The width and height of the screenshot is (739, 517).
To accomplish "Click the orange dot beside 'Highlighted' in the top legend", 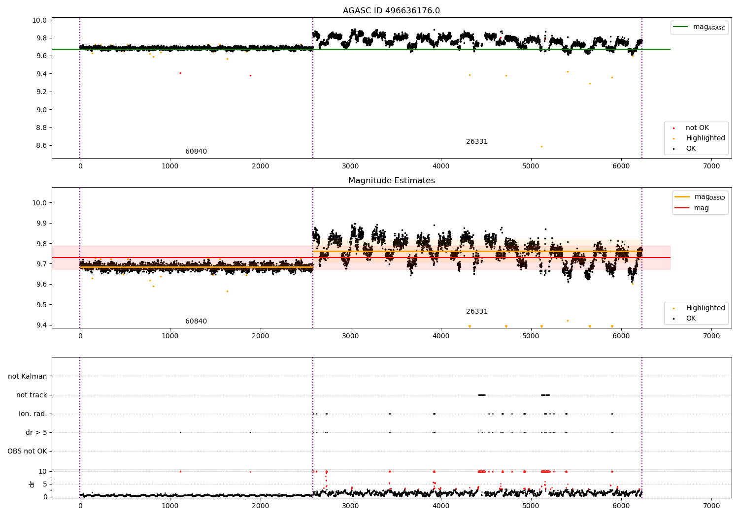I will click(673, 138).
